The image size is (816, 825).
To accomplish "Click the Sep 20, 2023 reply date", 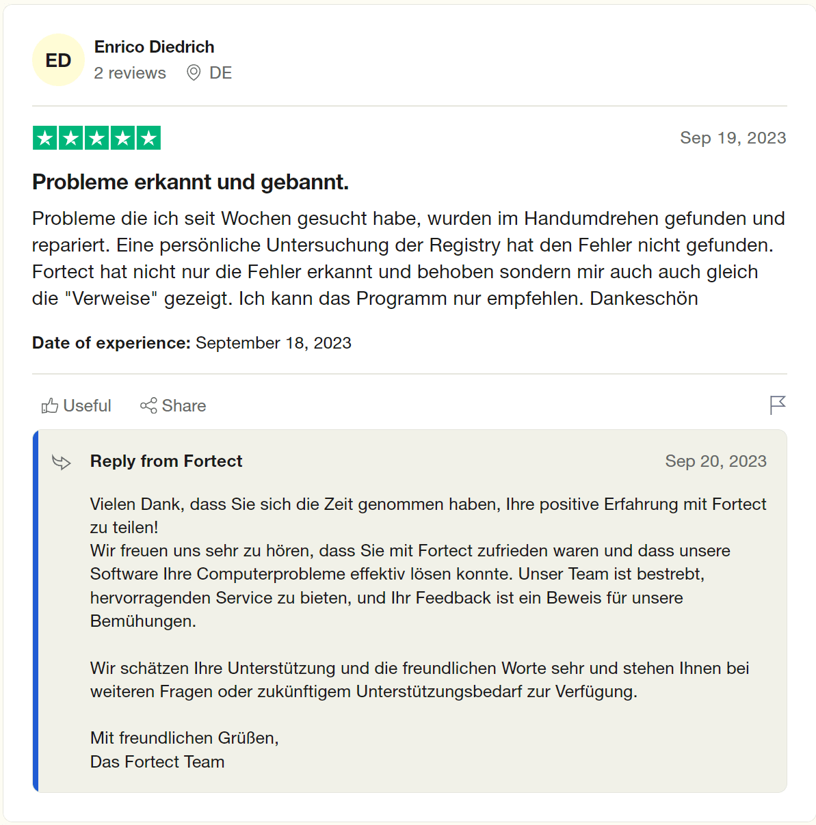I will (x=715, y=461).
